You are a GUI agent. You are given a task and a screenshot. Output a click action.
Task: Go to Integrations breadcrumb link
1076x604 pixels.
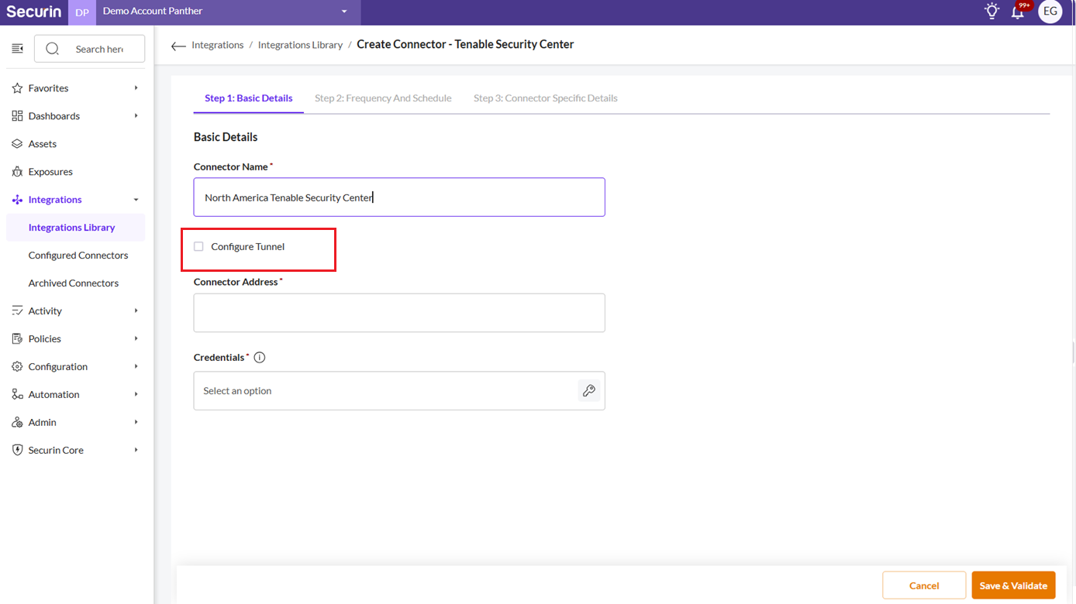(218, 45)
